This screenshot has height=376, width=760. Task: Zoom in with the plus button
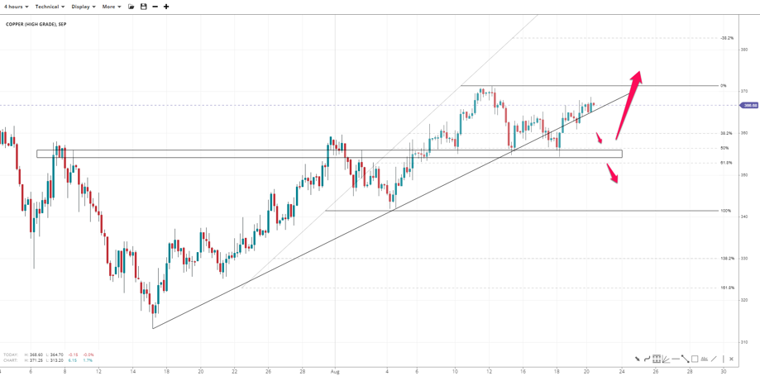click(x=166, y=7)
